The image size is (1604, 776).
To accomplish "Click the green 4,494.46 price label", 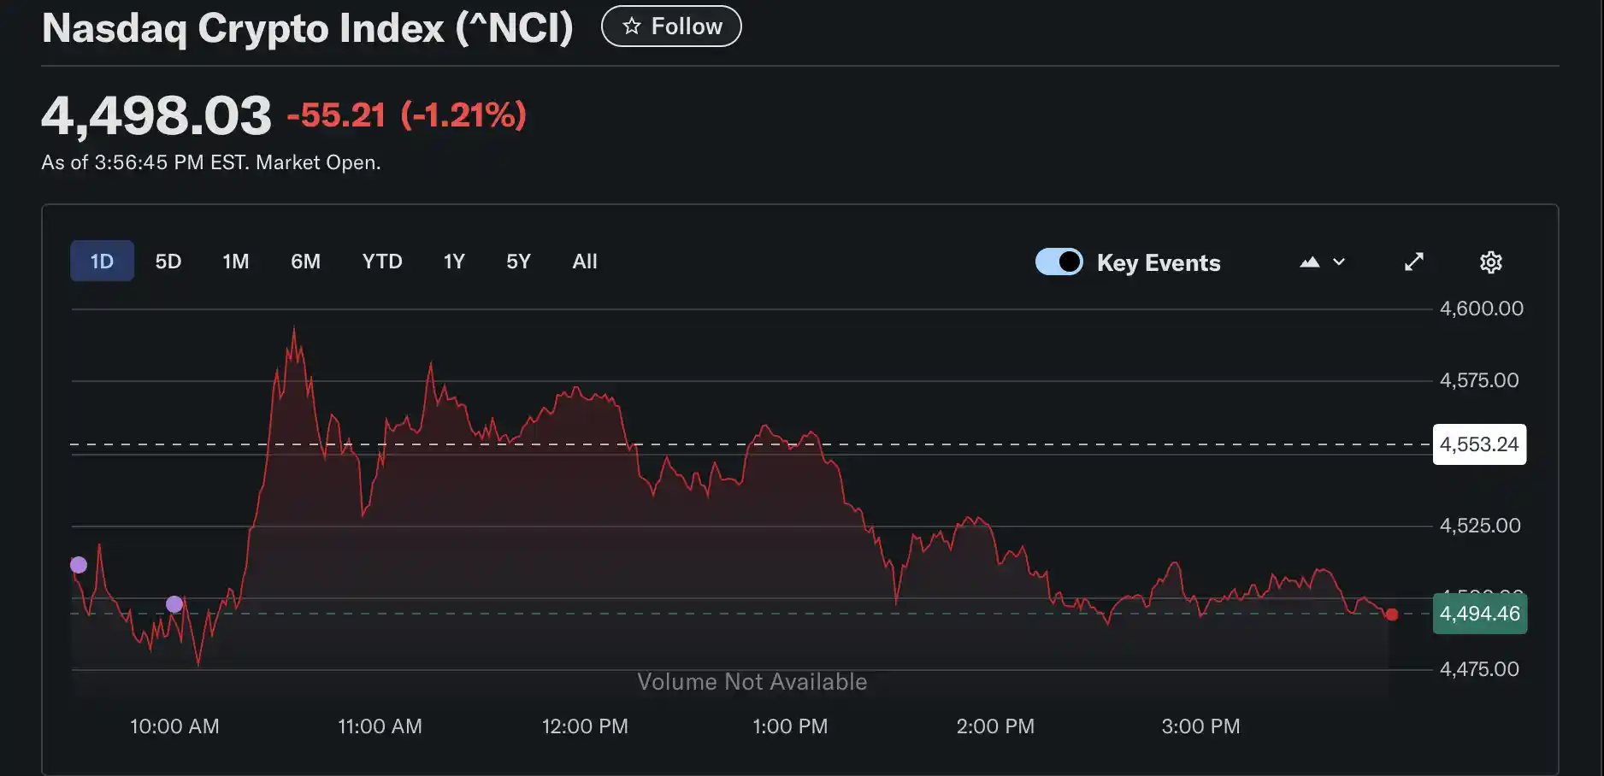I will click(x=1479, y=614).
